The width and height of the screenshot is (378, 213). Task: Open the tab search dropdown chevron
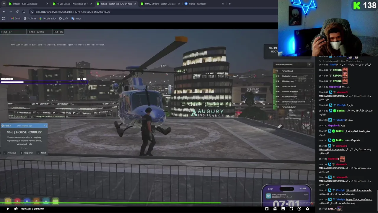coord(3,4)
